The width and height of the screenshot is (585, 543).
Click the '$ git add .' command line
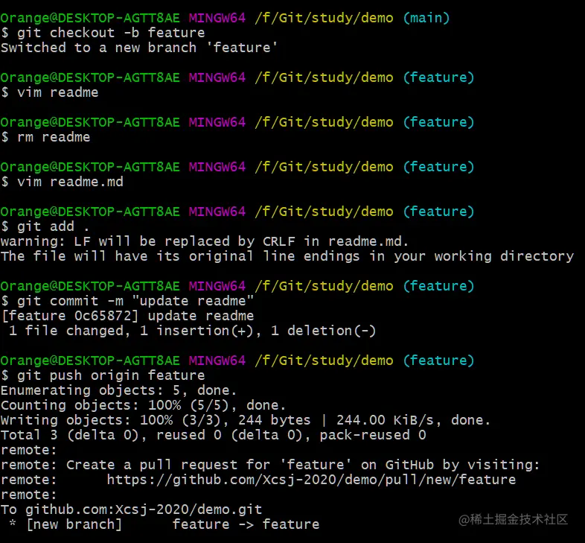click(x=45, y=226)
